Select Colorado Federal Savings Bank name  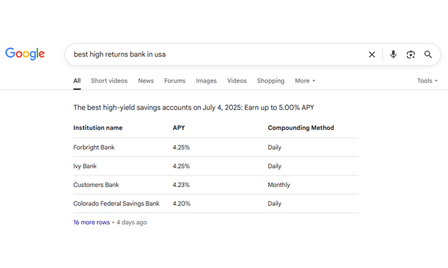tap(116, 204)
